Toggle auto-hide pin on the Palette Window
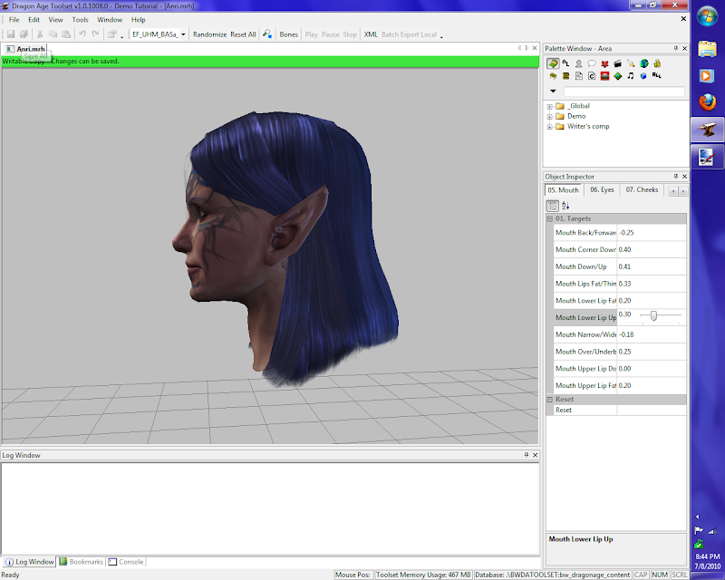 pyautogui.click(x=674, y=47)
